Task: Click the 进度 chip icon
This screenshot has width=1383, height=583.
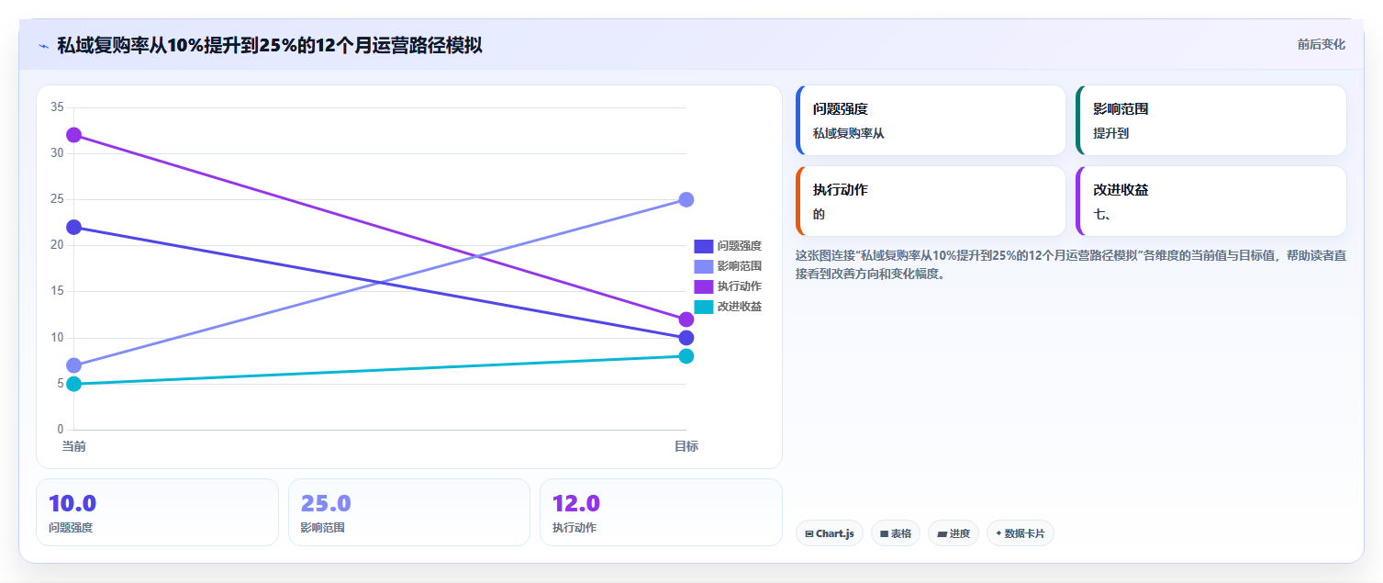Action: click(942, 533)
